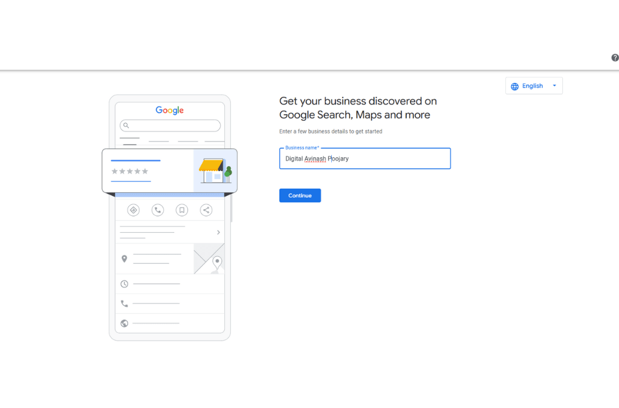The width and height of the screenshot is (619, 408).
Task: Click the Google logo in the phone mockup
Action: (x=169, y=110)
